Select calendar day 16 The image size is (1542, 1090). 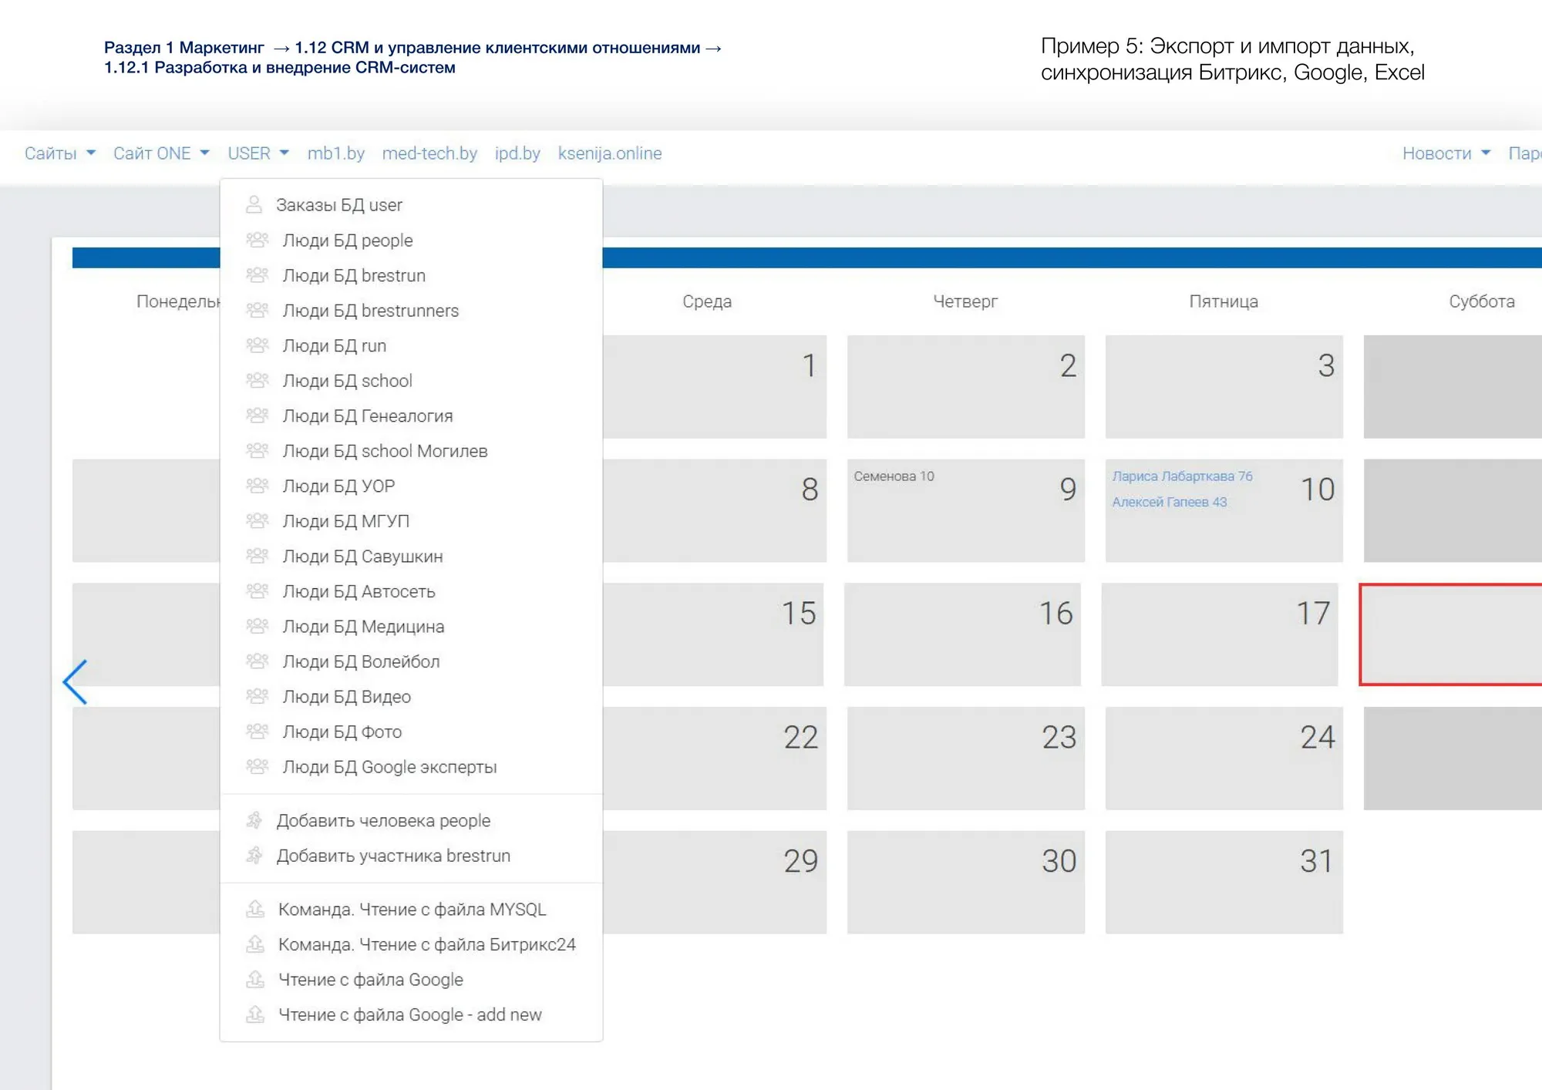(962, 634)
